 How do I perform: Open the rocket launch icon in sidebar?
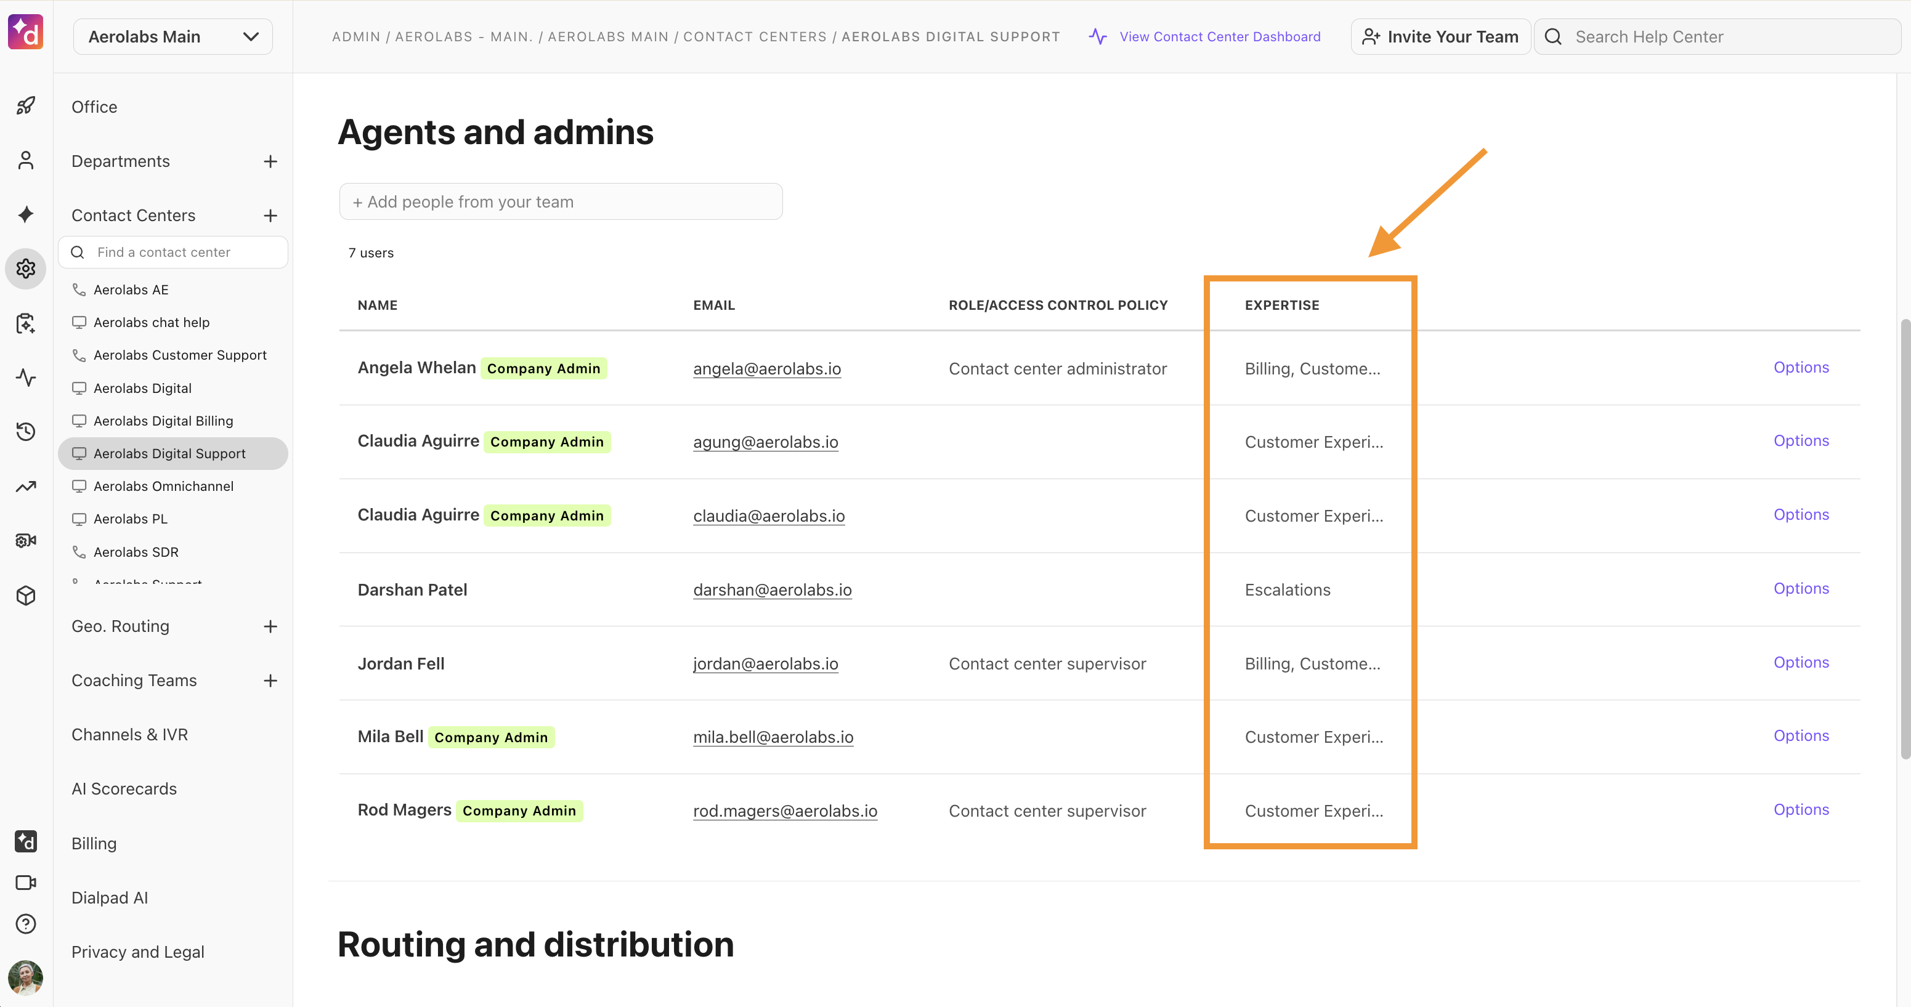[26, 106]
